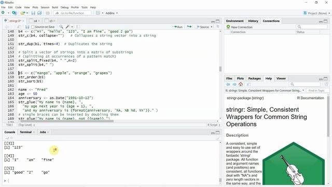This screenshot has width=332, height=187.
Task: Click the workspace panes grid icon
Action: pyautogui.click(x=98, y=13)
